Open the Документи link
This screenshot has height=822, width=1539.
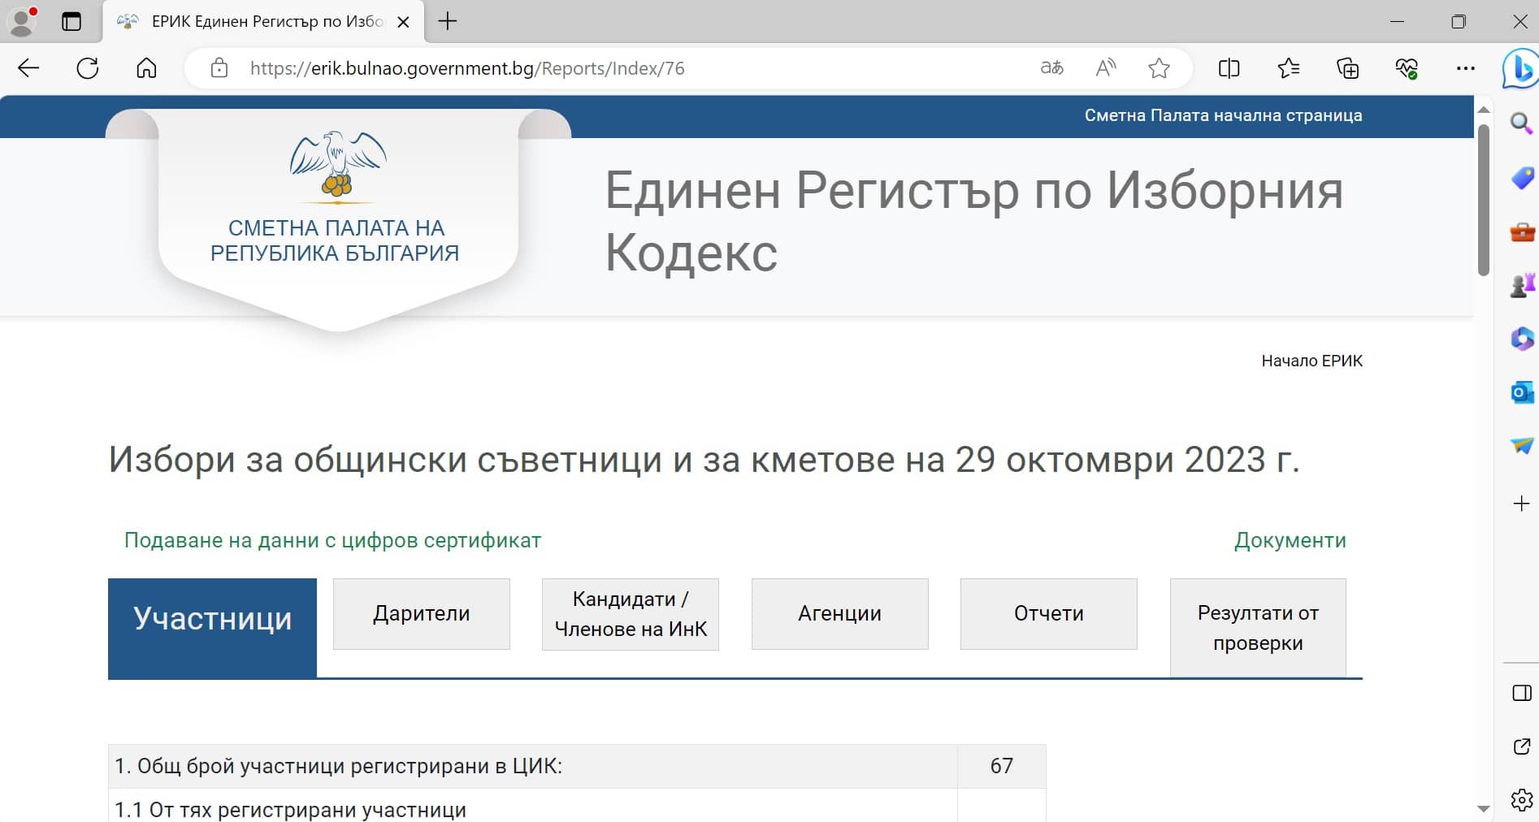[1290, 539]
